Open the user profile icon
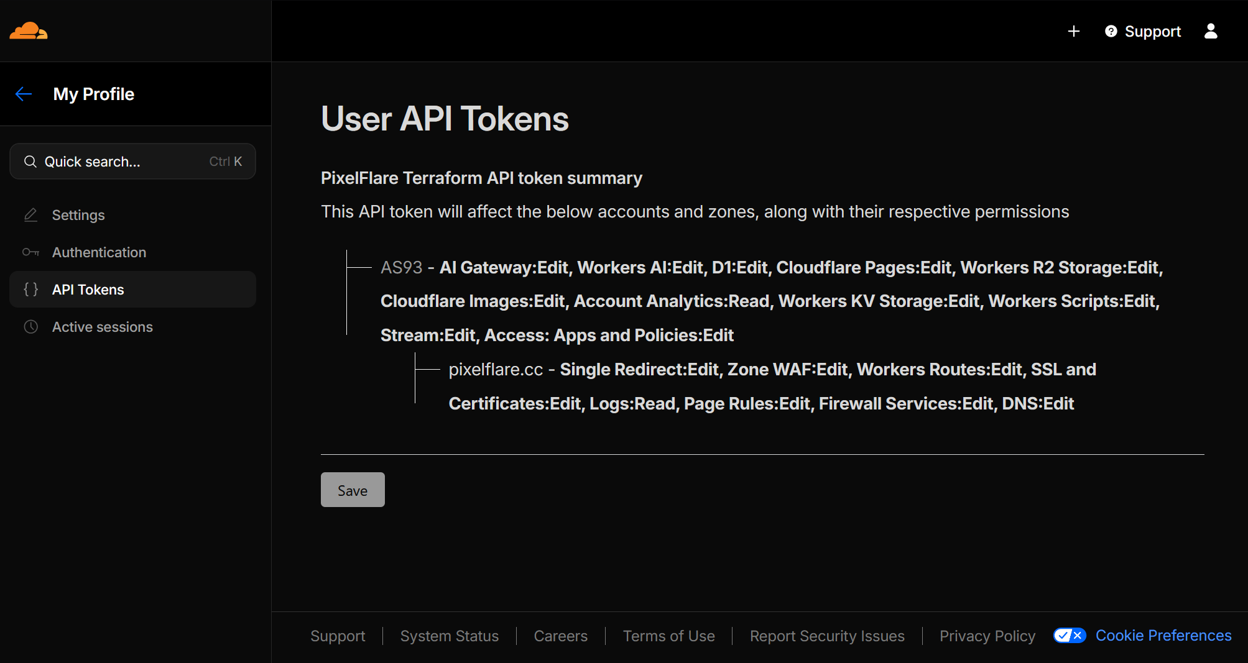The height and width of the screenshot is (663, 1248). click(1211, 31)
